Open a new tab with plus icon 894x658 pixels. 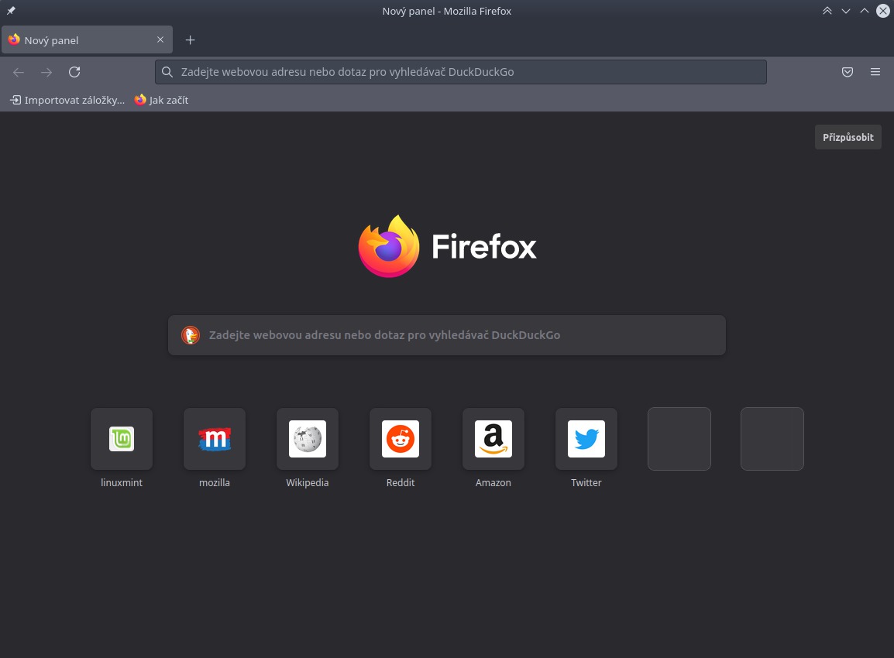[x=191, y=40]
